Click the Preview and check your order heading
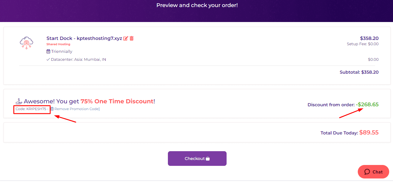Viewport: 393px width, 182px height. pos(197,5)
